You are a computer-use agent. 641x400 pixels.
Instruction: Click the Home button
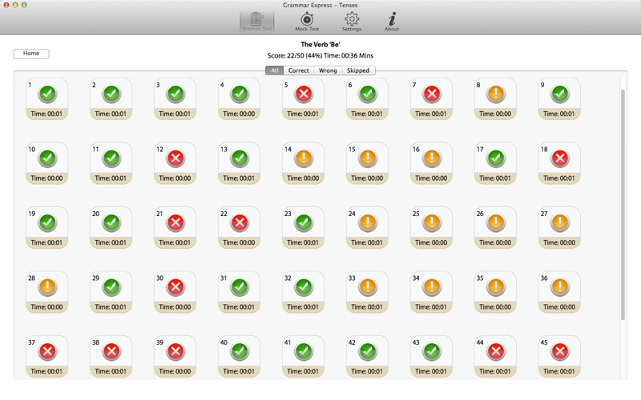[x=31, y=54]
